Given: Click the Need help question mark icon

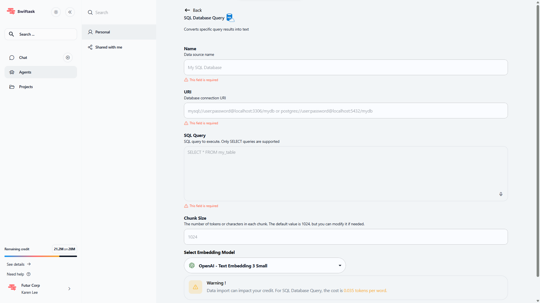Looking at the screenshot, I should [28, 274].
